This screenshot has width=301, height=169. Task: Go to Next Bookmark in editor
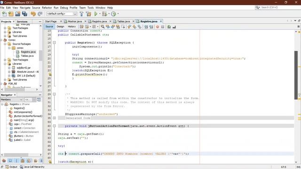coord(135,27)
